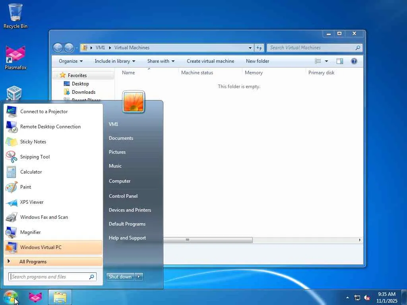This screenshot has width=407, height=305.
Task: Open the XPS Viewer icon
Action: (12, 202)
